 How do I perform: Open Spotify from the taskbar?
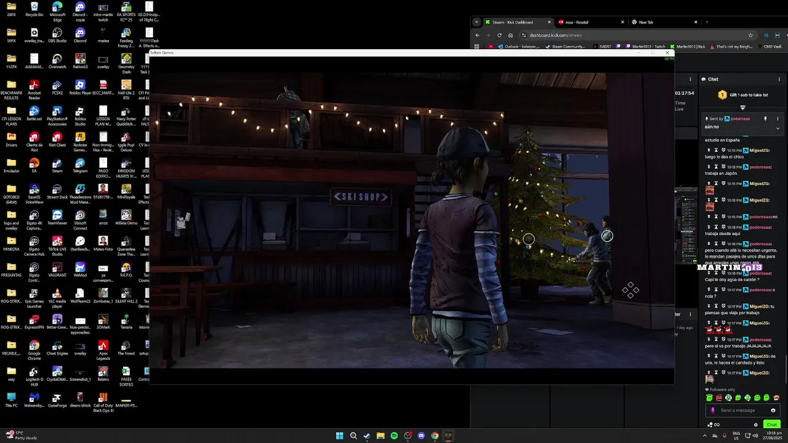click(x=394, y=436)
